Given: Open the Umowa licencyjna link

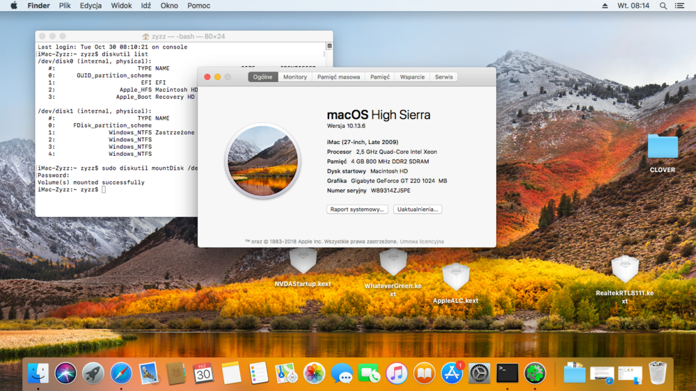Looking at the screenshot, I should [422, 242].
